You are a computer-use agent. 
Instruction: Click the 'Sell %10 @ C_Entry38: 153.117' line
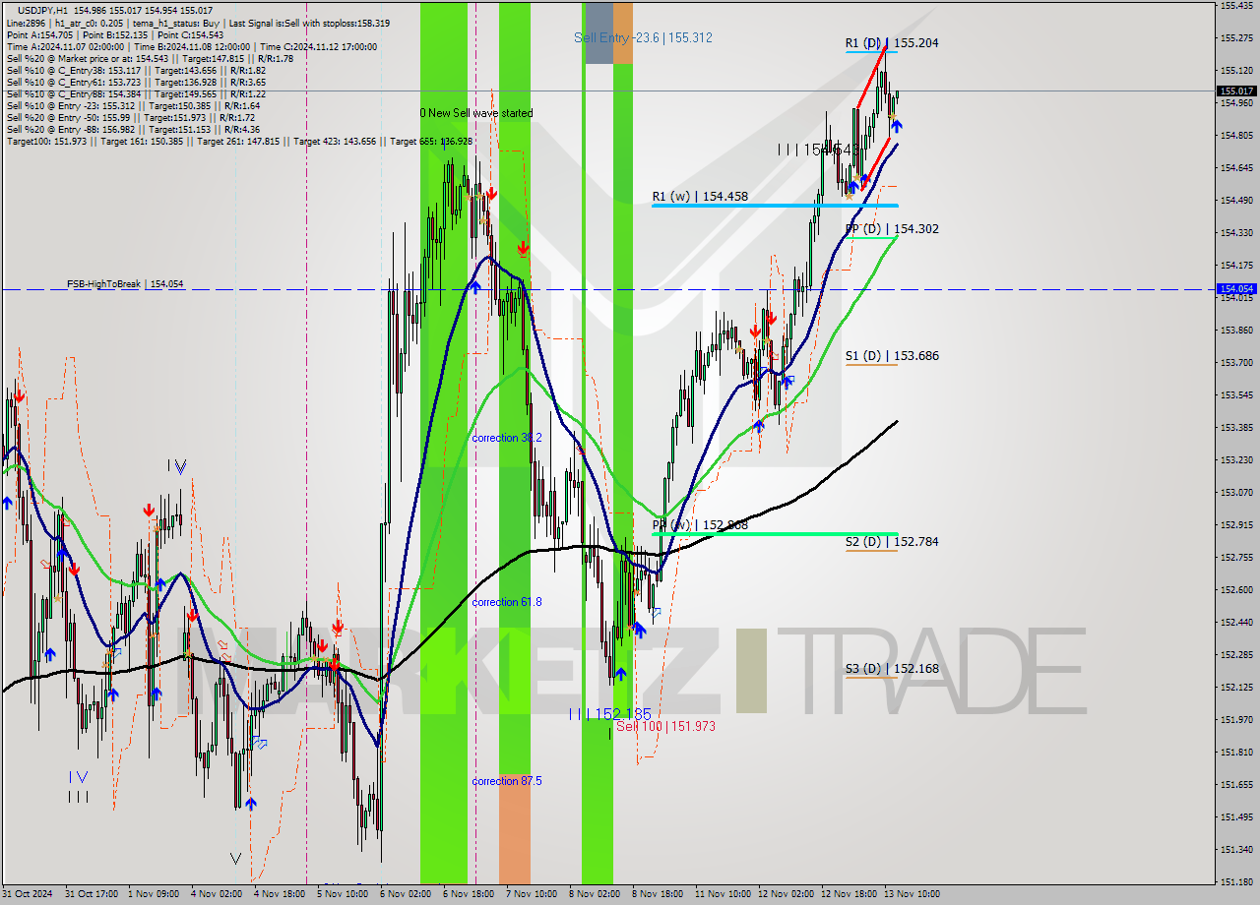[x=136, y=71]
